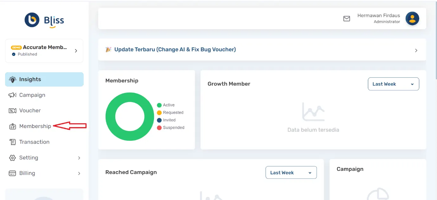Expand the Setting submenu chevron
Image resolution: width=437 pixels, height=200 pixels.
[x=79, y=158]
